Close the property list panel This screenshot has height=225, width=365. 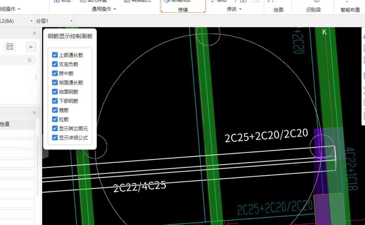pos(35,113)
